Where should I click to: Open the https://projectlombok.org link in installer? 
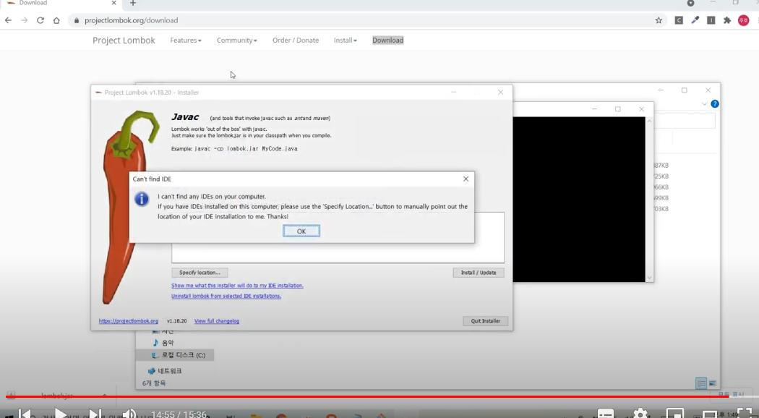click(128, 321)
